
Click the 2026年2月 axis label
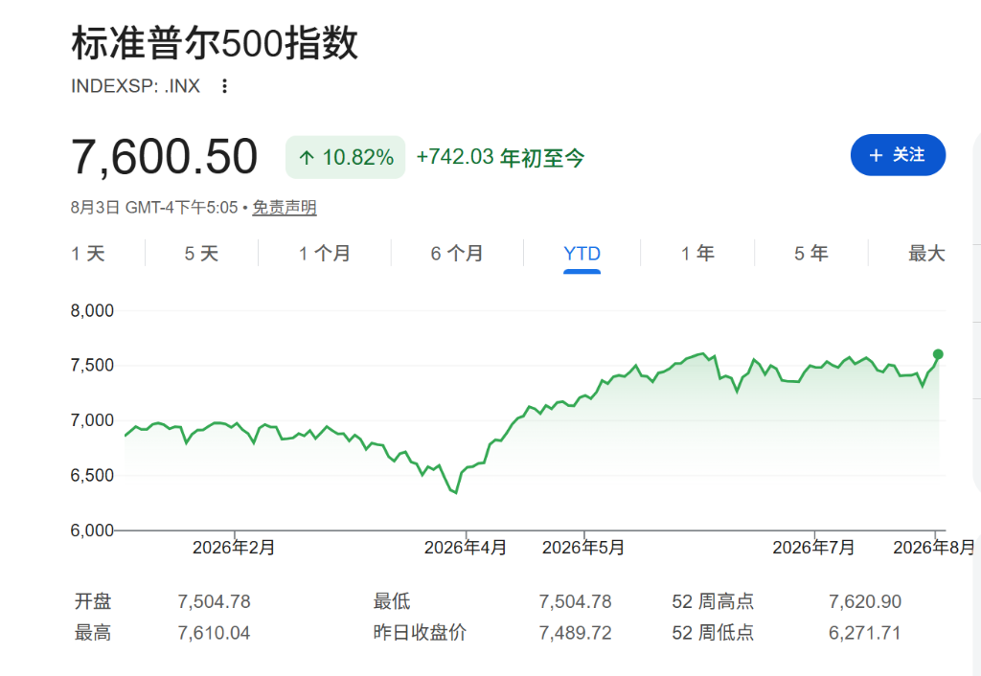234,548
